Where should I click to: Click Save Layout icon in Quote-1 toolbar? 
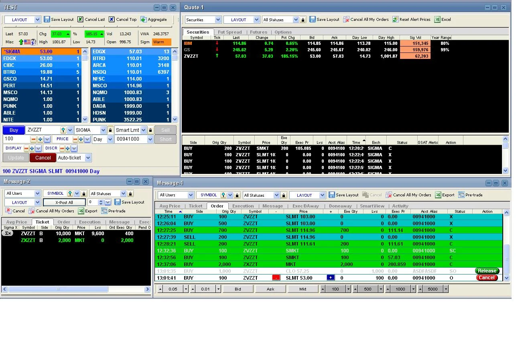(x=313, y=19)
